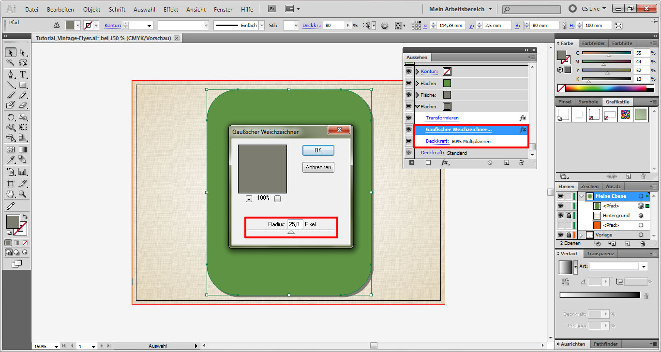Click zoom-in plus button under preview

click(249, 199)
